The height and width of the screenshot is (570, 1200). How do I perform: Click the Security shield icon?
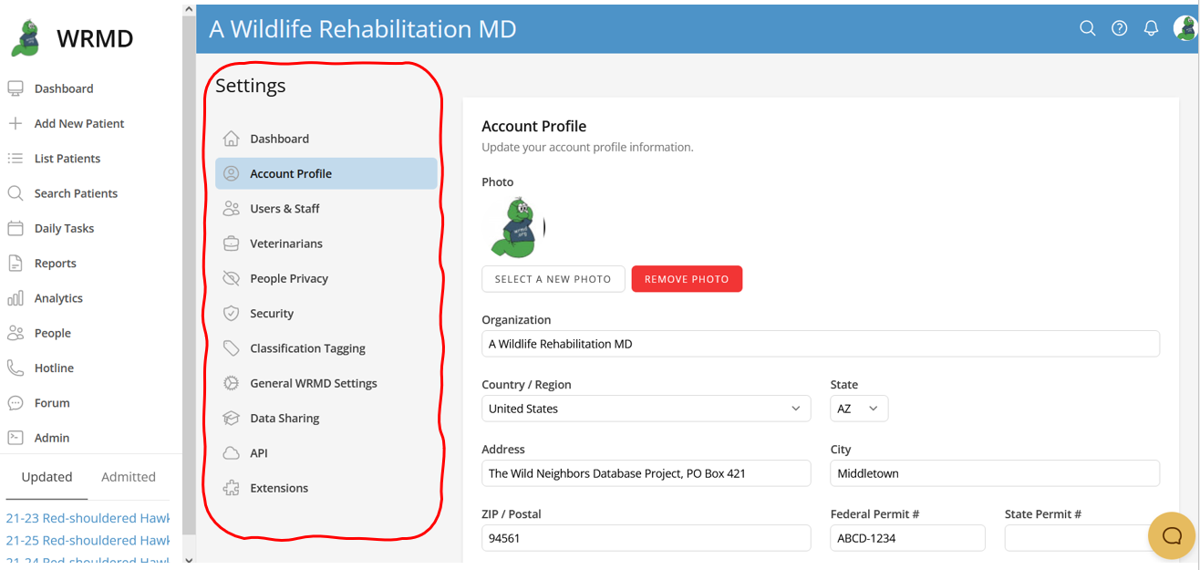(232, 314)
